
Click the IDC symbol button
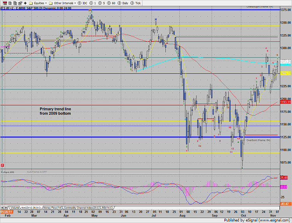click(82, 3)
